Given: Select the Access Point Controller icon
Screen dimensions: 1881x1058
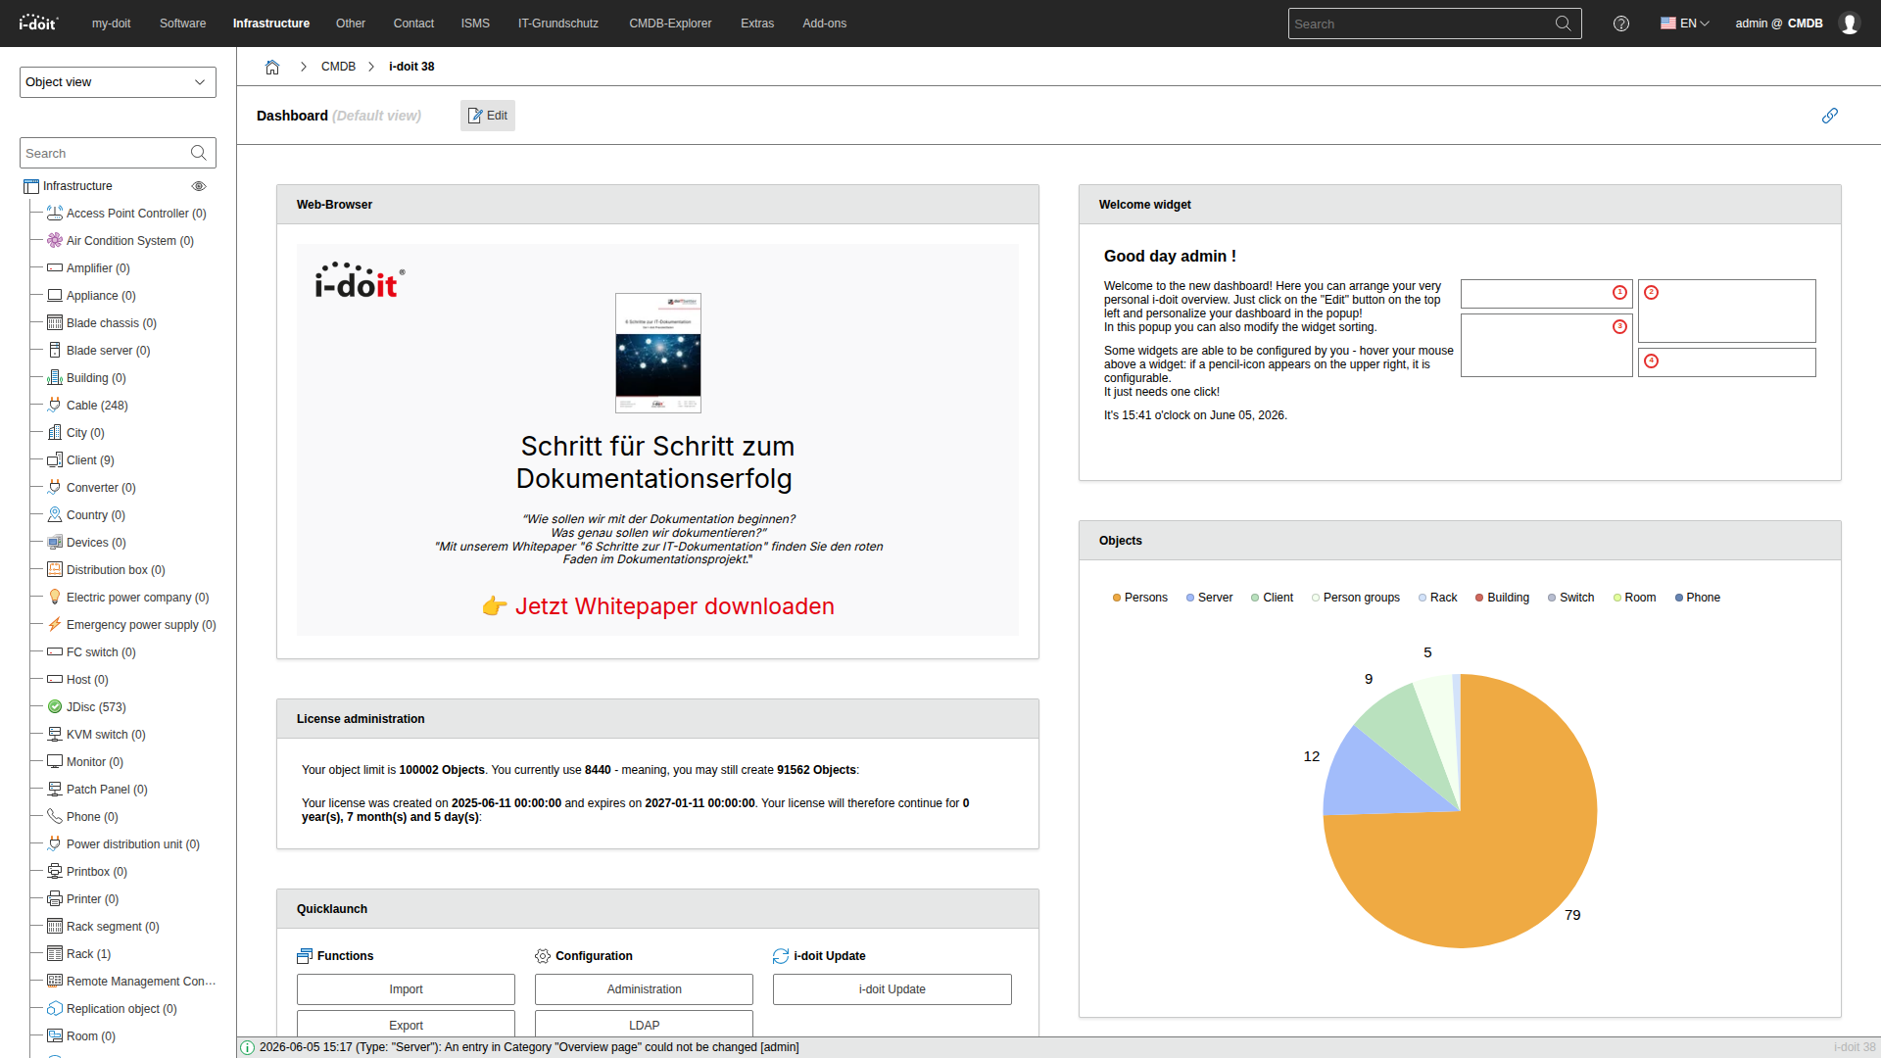Looking at the screenshot, I should tap(55, 213).
